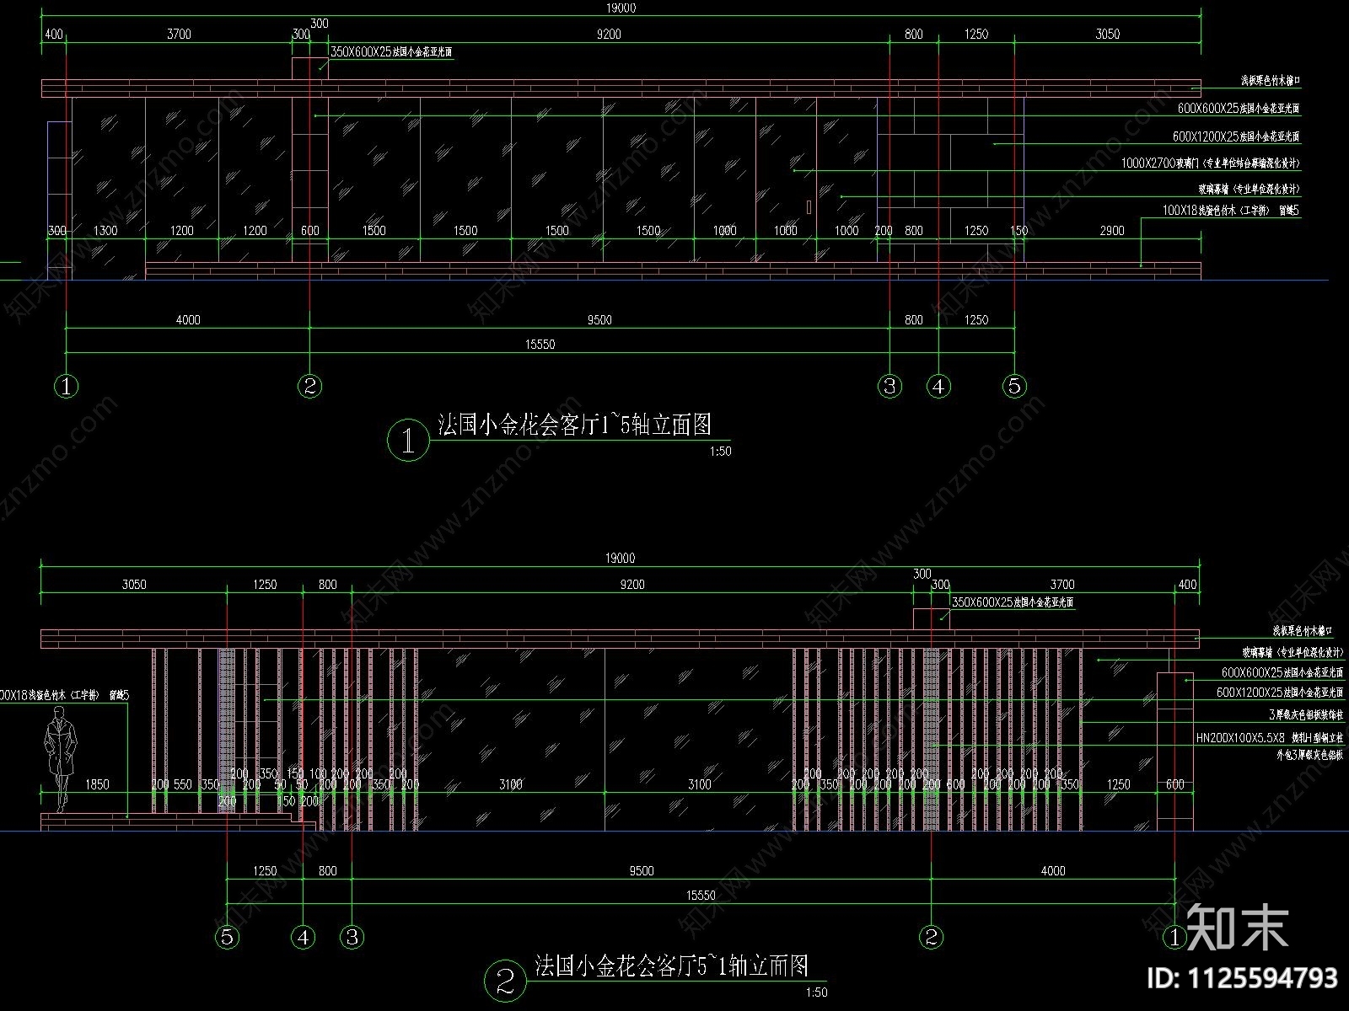
Task: Select the 4000 dimension in upper elevation
Action: tap(188, 320)
